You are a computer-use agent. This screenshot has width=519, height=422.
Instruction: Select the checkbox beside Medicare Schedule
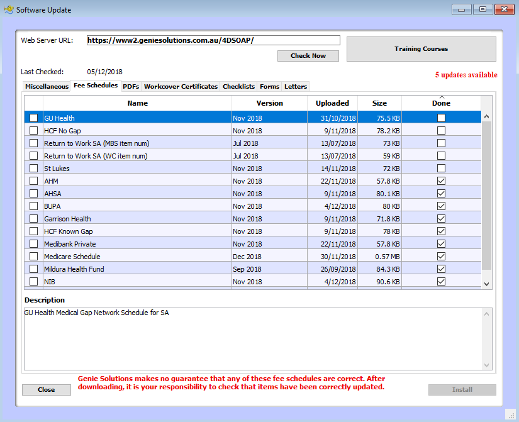(33, 257)
